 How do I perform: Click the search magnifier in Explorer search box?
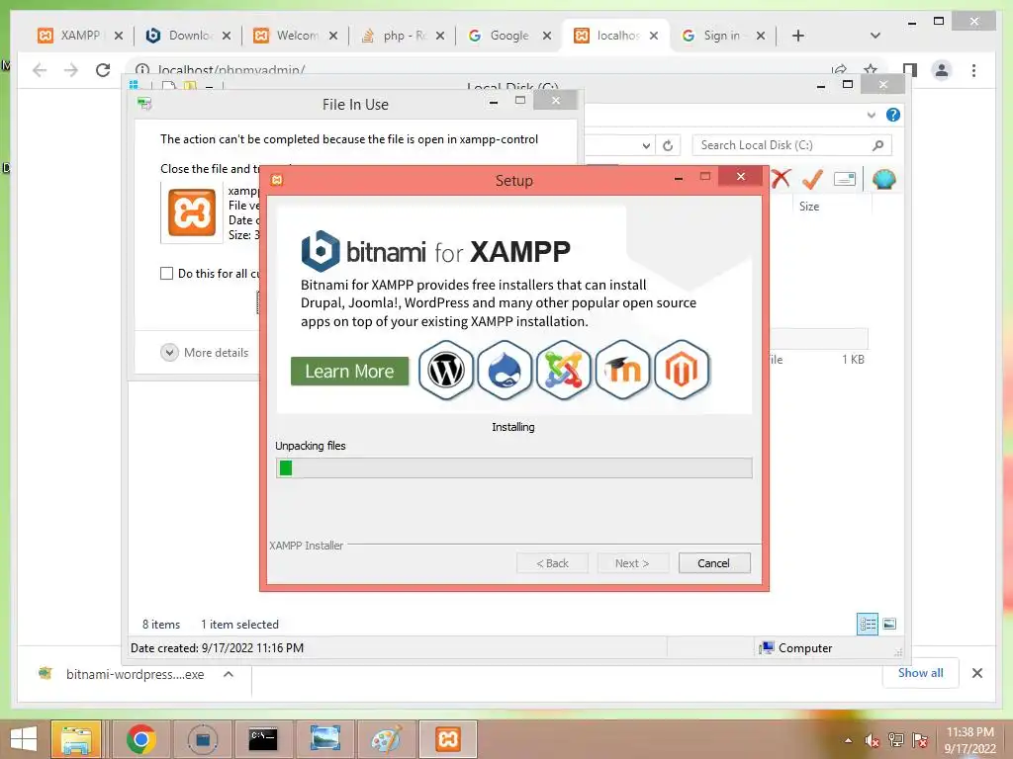877,145
